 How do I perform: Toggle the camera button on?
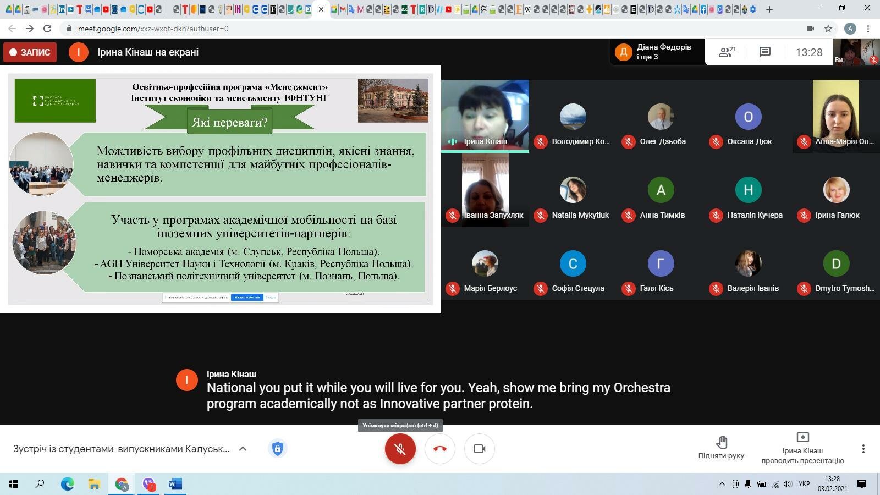click(x=479, y=449)
